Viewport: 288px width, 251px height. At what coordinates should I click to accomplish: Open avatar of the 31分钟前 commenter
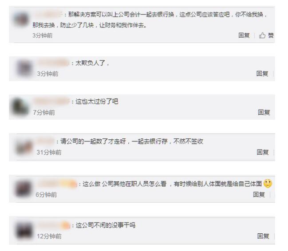[24, 147]
